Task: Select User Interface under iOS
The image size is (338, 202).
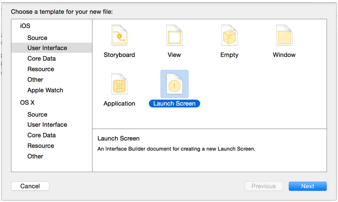Action: pyautogui.click(x=47, y=48)
